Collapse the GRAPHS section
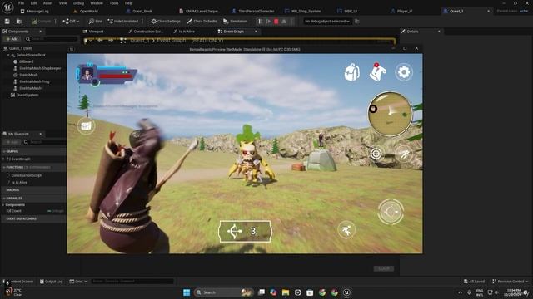The height and width of the screenshot is (299, 533). [x=3, y=151]
